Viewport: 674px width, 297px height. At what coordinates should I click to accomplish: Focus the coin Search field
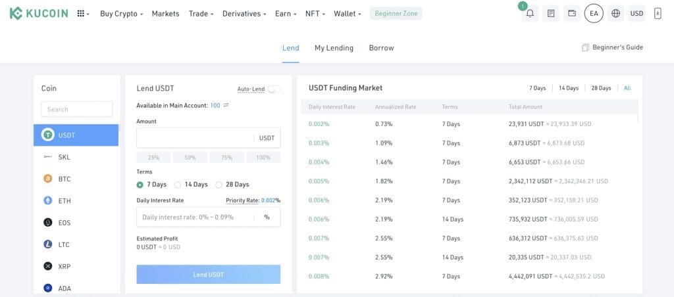click(x=77, y=109)
